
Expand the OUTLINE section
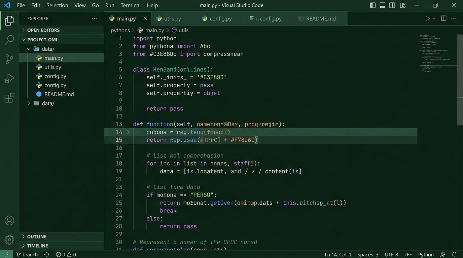(62, 236)
